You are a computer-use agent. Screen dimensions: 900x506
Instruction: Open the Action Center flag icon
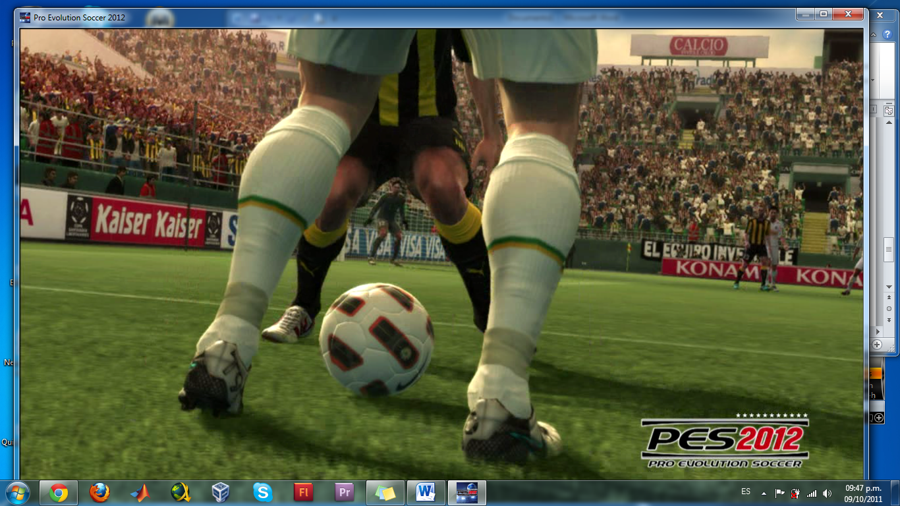tap(780, 493)
